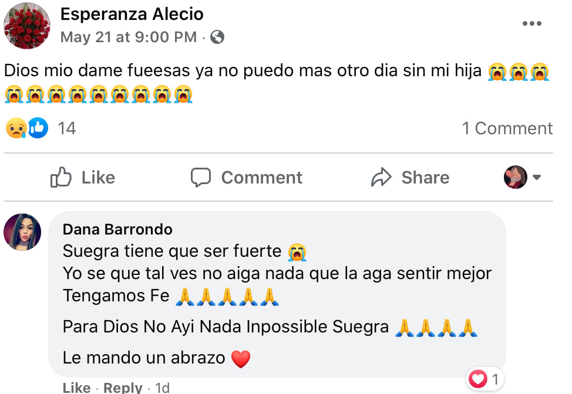Click the globe public audience icon
This screenshot has height=394, width=572.
[217, 38]
